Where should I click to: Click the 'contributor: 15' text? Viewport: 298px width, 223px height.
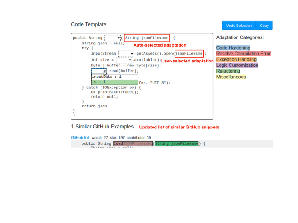(x=139, y=138)
